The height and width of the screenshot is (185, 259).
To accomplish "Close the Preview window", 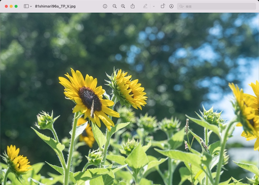I will (x=6, y=6).
